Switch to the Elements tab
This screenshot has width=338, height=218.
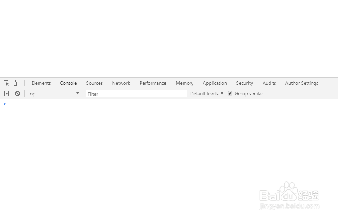pyautogui.click(x=41, y=83)
